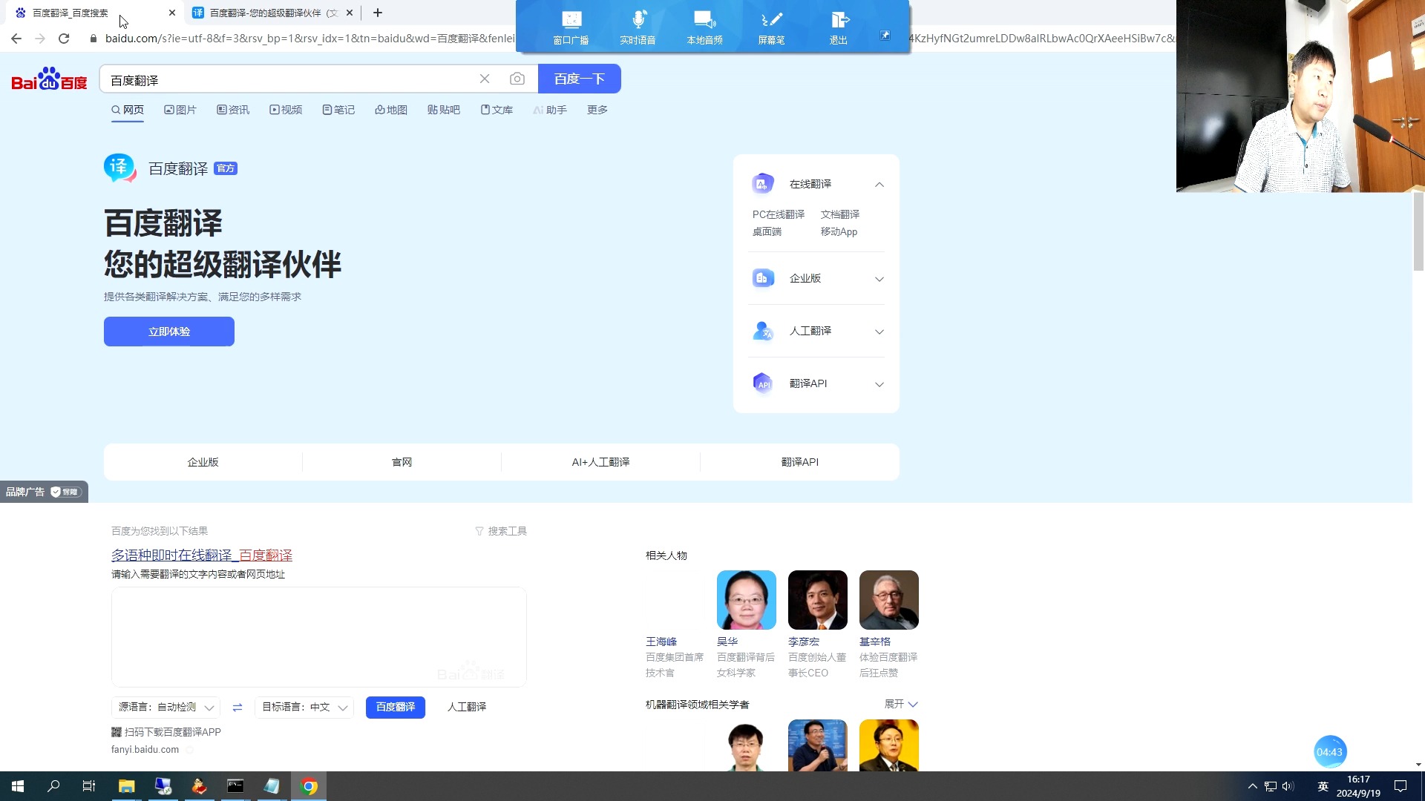Open the terminal icon on taskbar
The image size is (1425, 801).
click(x=235, y=786)
